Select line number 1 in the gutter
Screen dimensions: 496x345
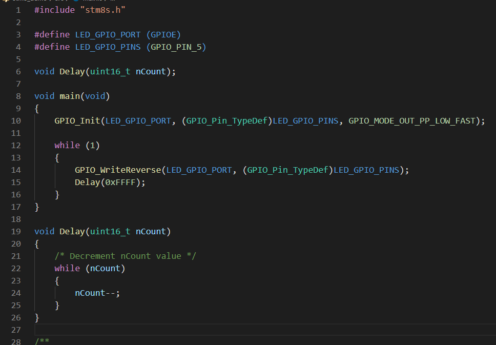click(18, 10)
